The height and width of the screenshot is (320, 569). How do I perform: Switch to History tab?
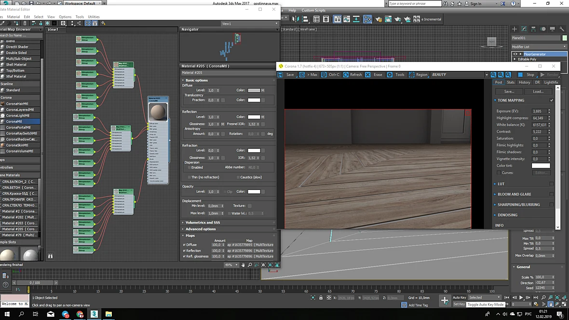[524, 82]
